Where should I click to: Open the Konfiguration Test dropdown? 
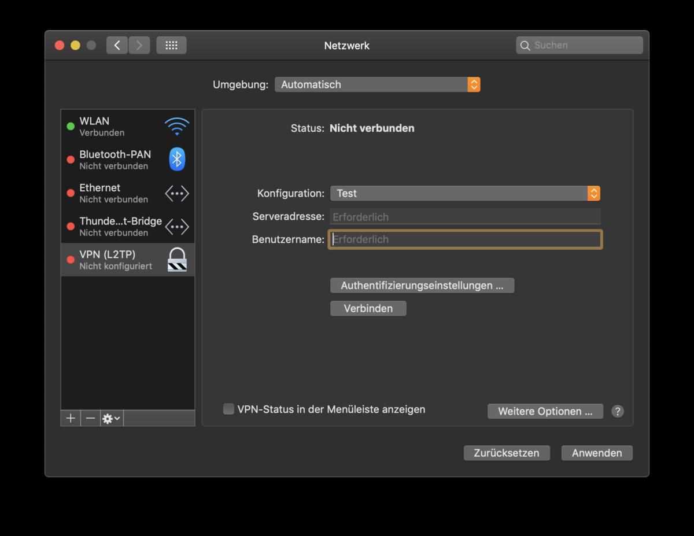coord(465,193)
